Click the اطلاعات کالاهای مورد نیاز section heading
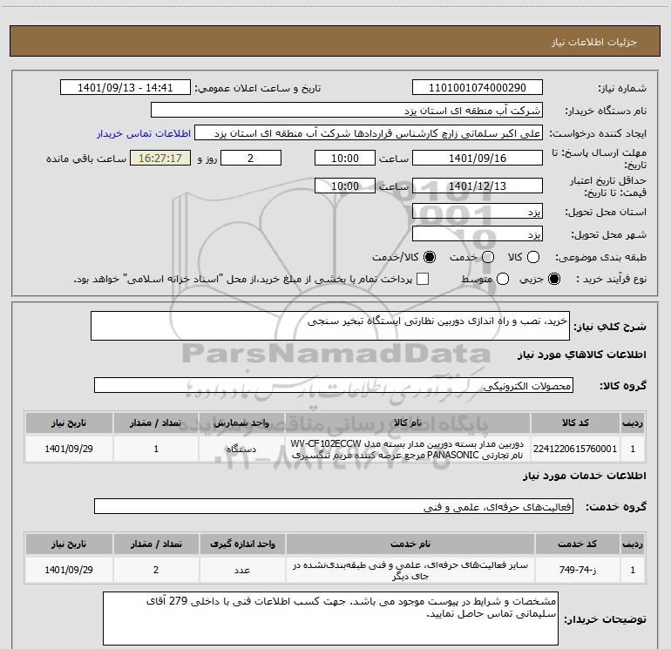 click(x=581, y=355)
